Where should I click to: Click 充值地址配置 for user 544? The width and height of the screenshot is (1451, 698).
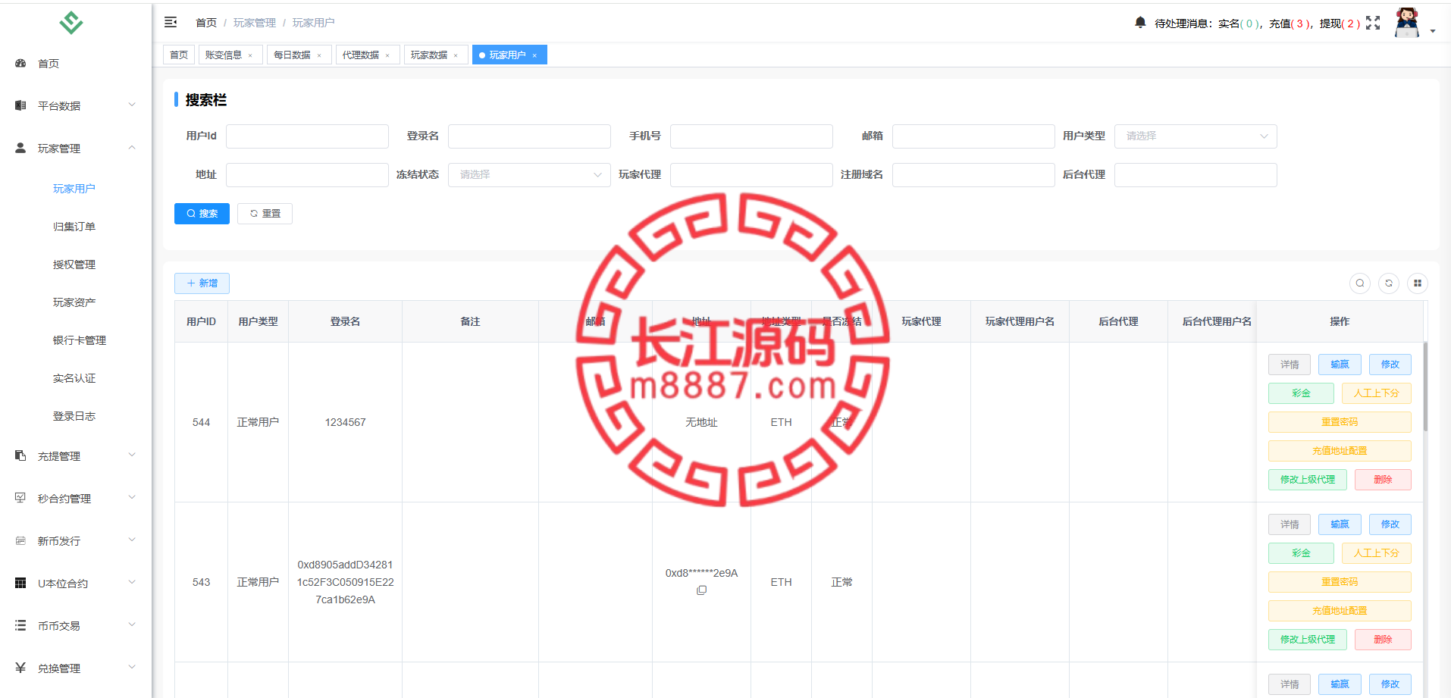1340,451
